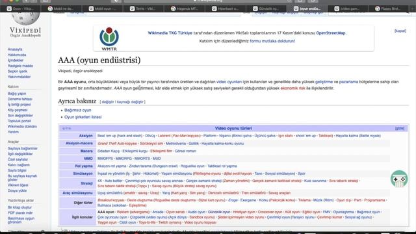The height and width of the screenshot is (234, 416).
Task: Open Oyun şirketleri listesi link
Action: 83,117
